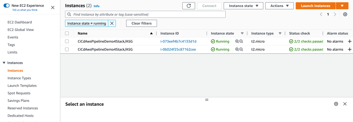353x122 pixels.
Task: Click the Alarm status column header
Action: click(x=337, y=33)
